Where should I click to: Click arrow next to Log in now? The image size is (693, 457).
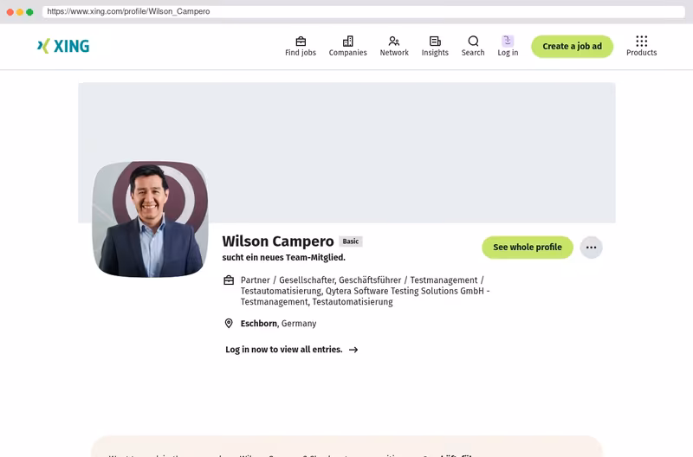[353, 350]
